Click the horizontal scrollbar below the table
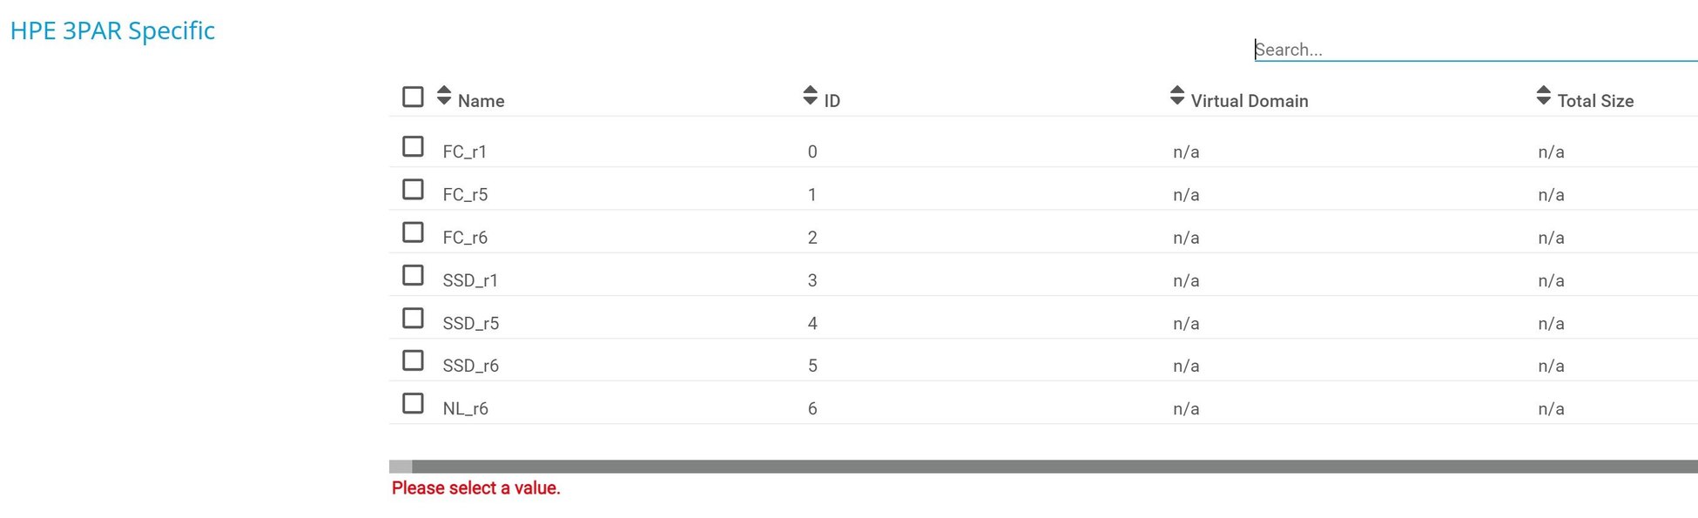 coord(958,463)
